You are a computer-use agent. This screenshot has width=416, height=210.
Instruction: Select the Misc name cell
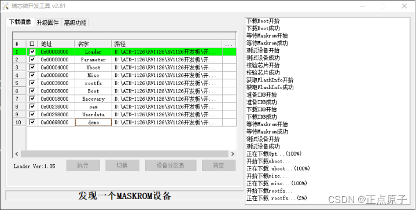click(93, 75)
